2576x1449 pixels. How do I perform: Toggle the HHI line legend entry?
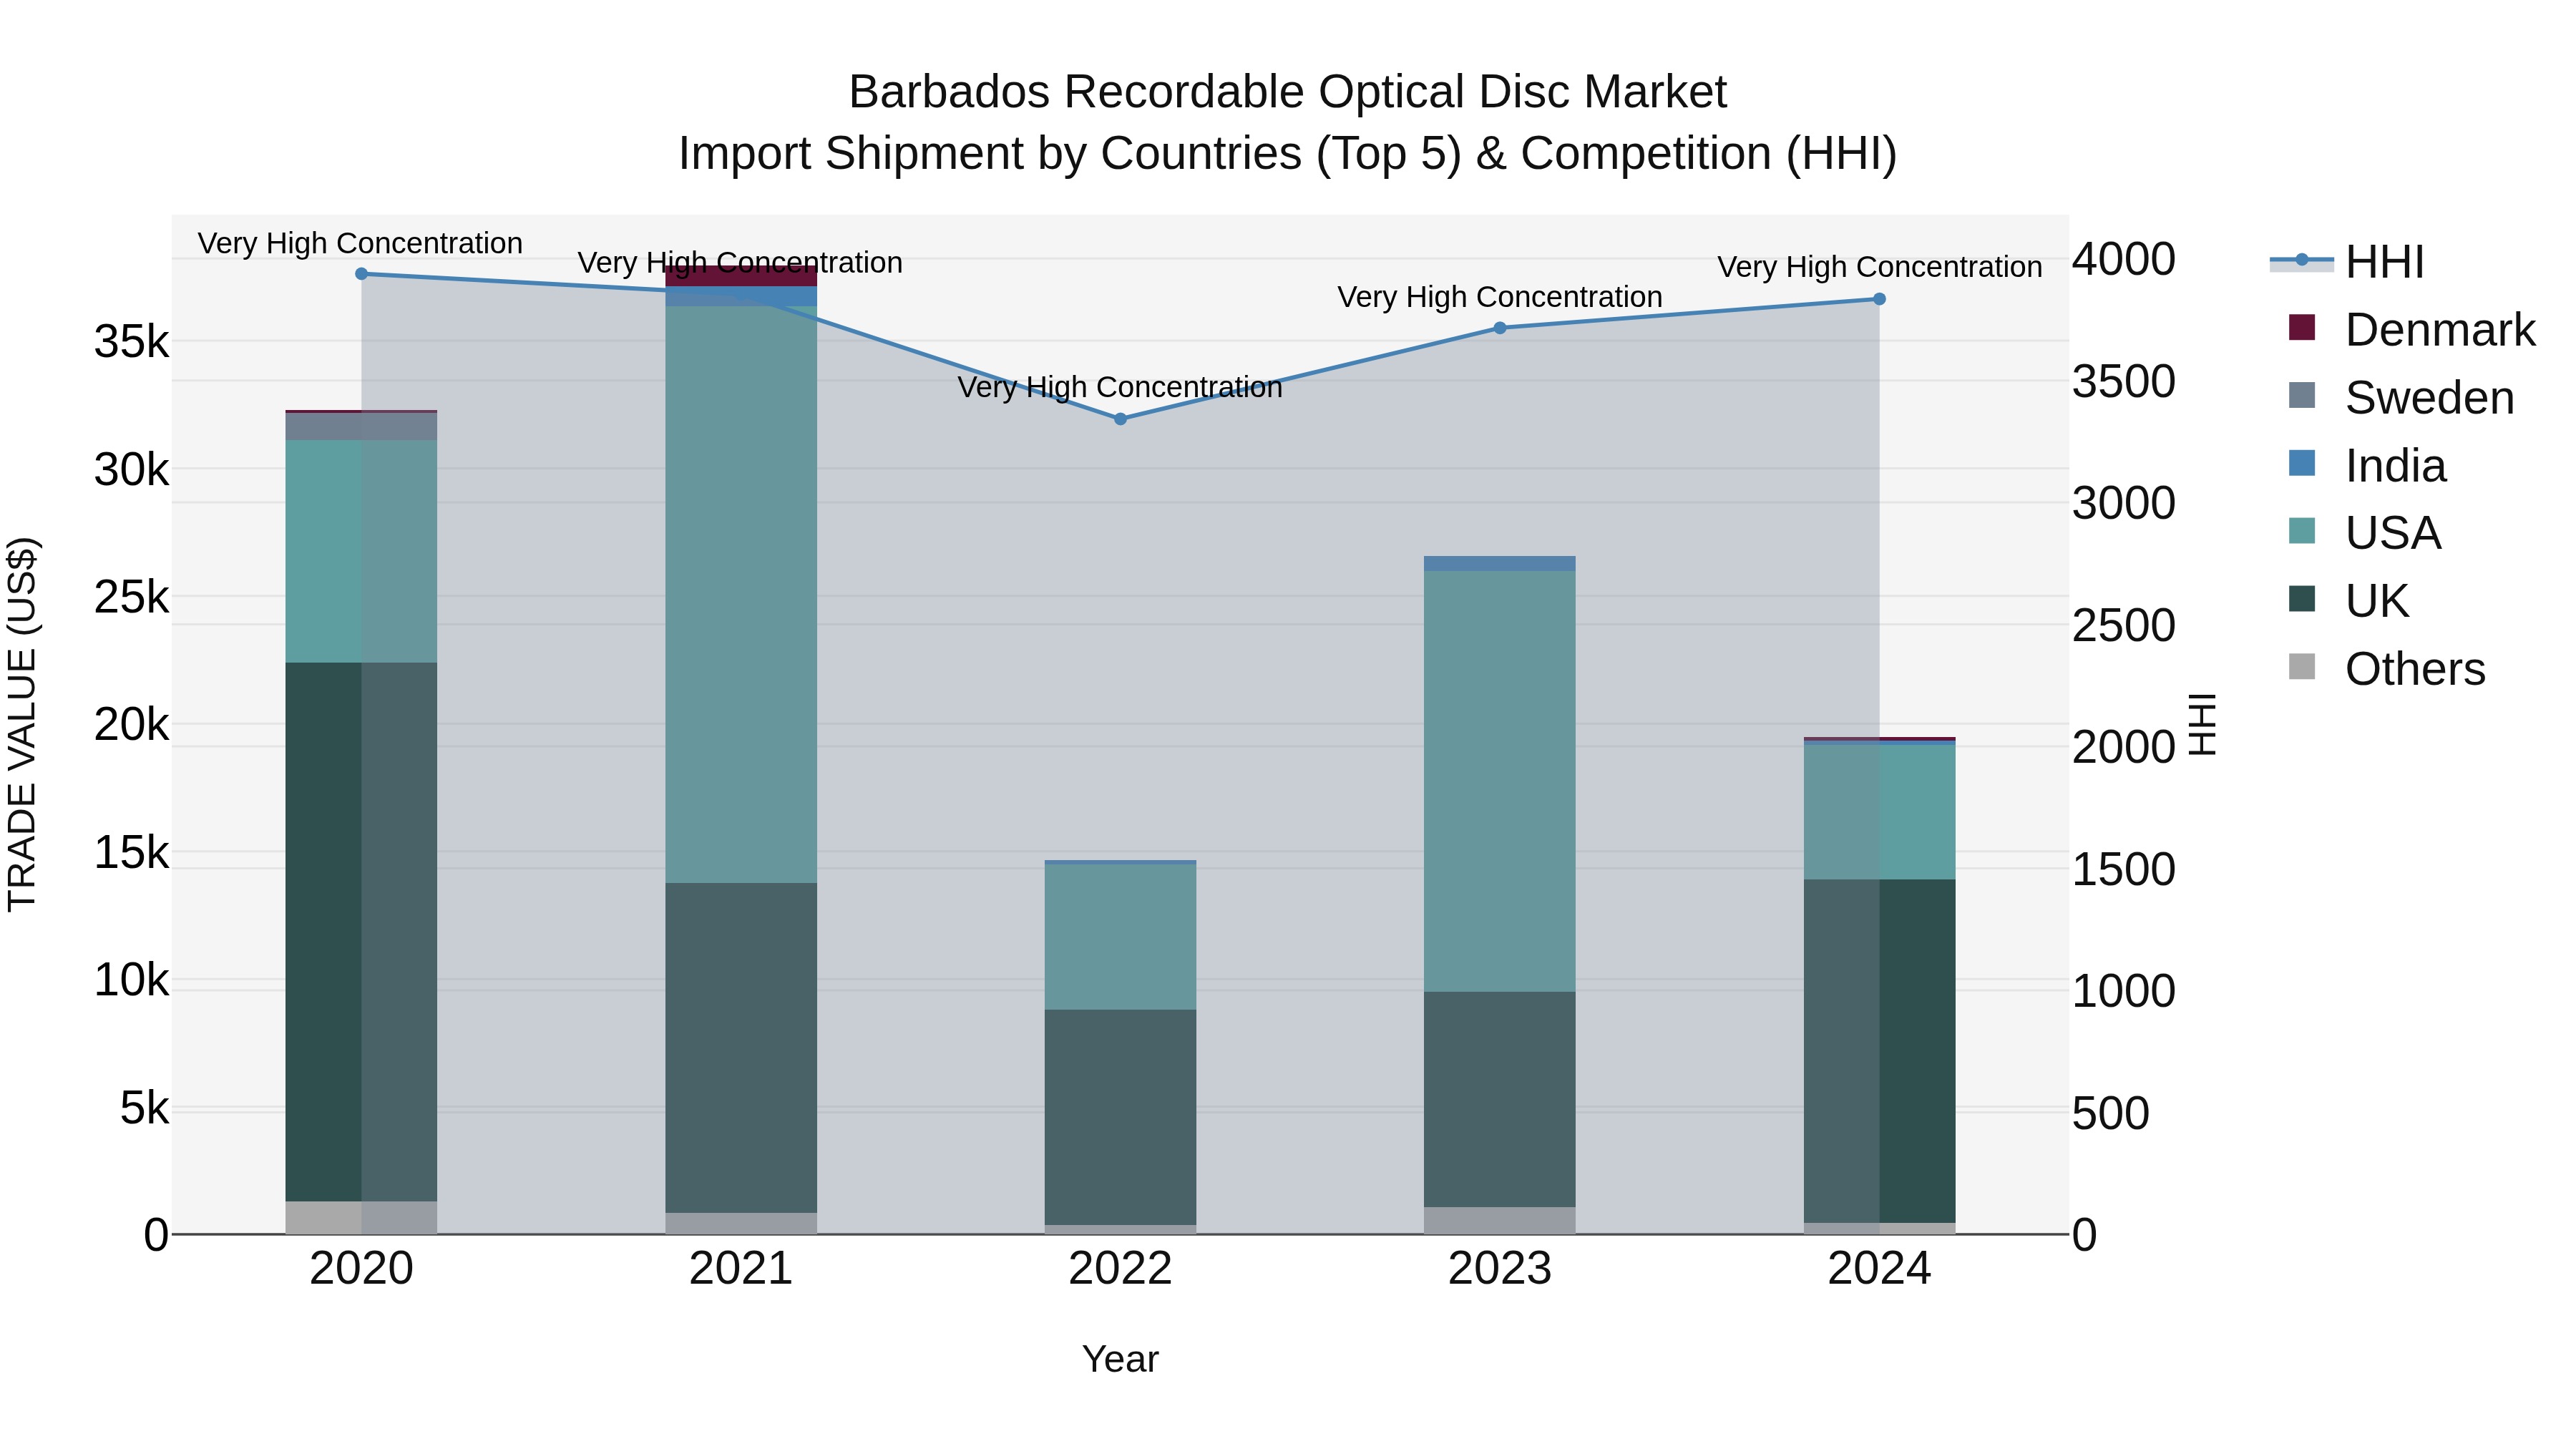coord(2348,262)
